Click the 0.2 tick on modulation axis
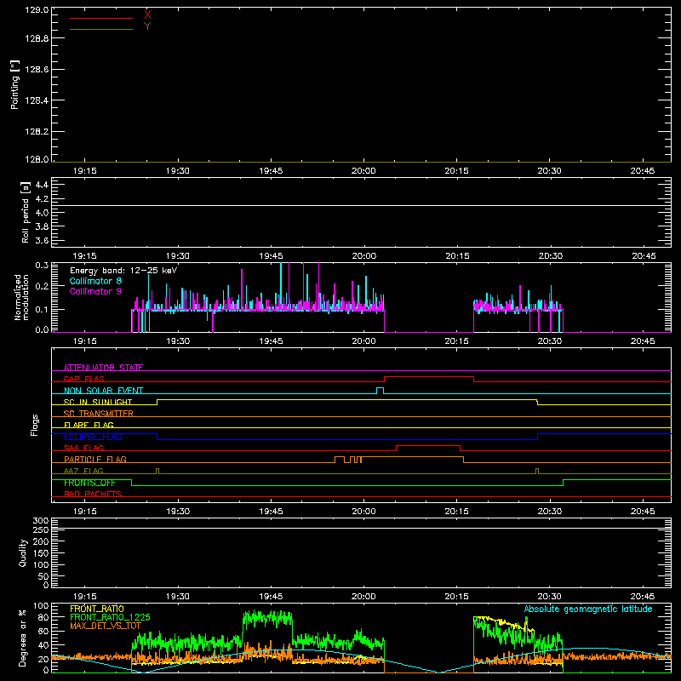This screenshot has width=681, height=681. point(42,286)
